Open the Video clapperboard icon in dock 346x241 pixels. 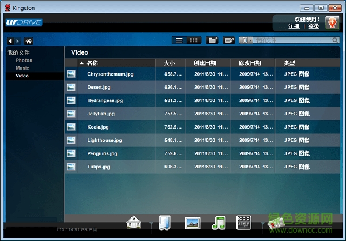(x=244, y=223)
